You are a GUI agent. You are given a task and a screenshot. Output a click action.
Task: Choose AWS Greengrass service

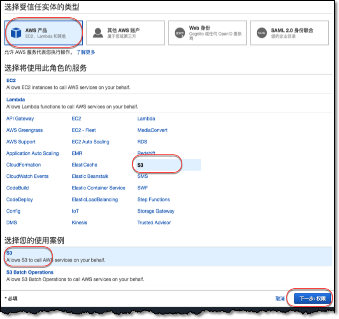tap(24, 130)
